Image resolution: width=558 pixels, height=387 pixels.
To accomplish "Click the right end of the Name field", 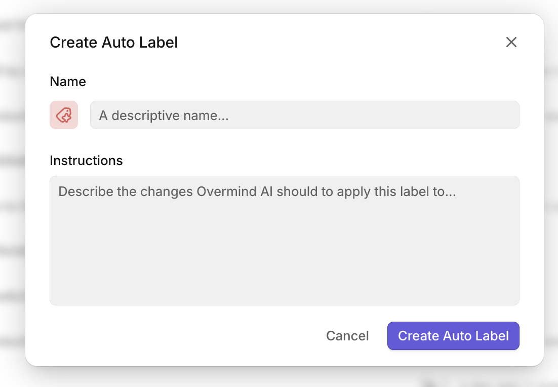I will click(501, 115).
